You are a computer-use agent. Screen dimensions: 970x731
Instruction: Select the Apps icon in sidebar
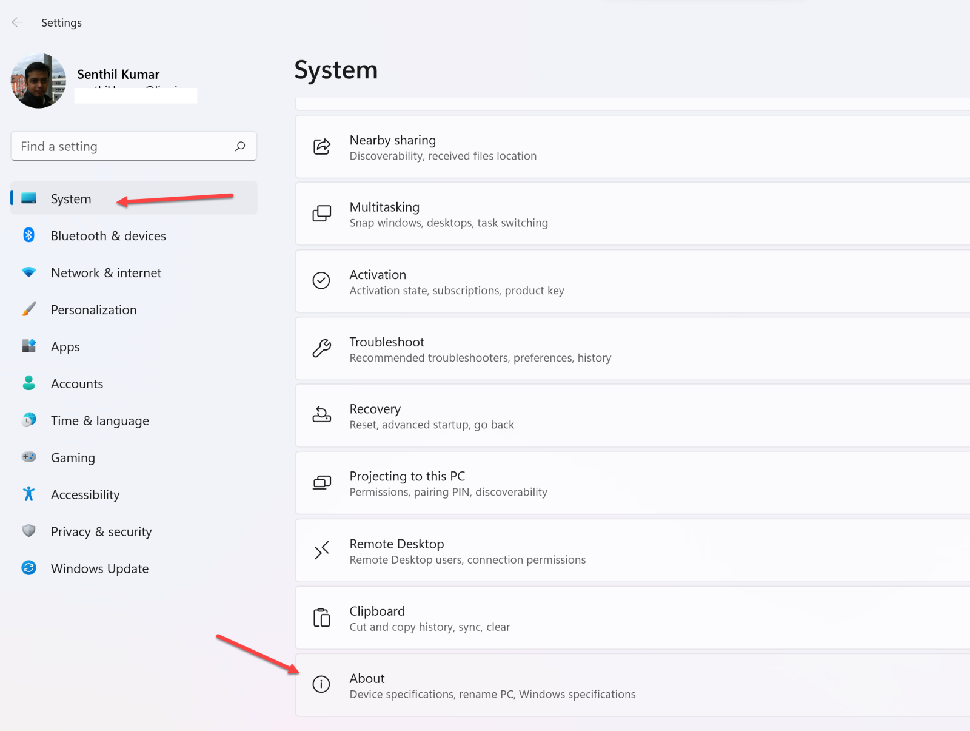point(28,346)
